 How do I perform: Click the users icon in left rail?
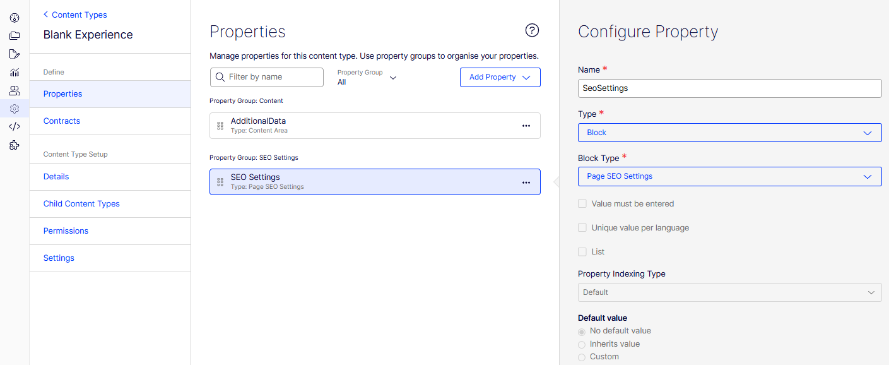15,91
